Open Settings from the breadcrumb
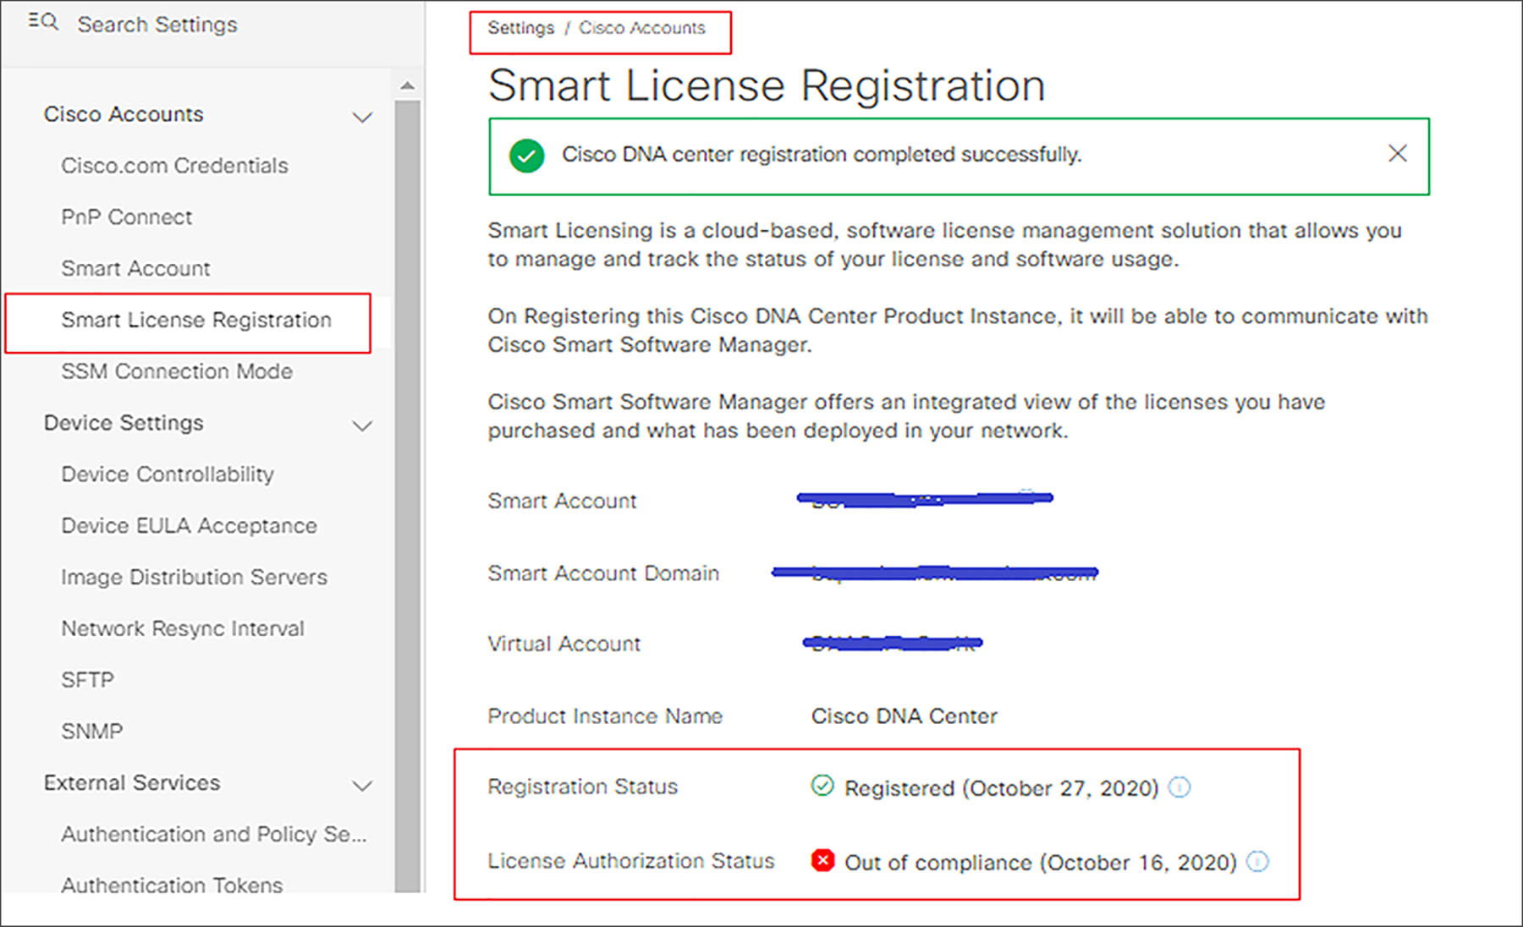The height and width of the screenshot is (927, 1523). (x=520, y=28)
